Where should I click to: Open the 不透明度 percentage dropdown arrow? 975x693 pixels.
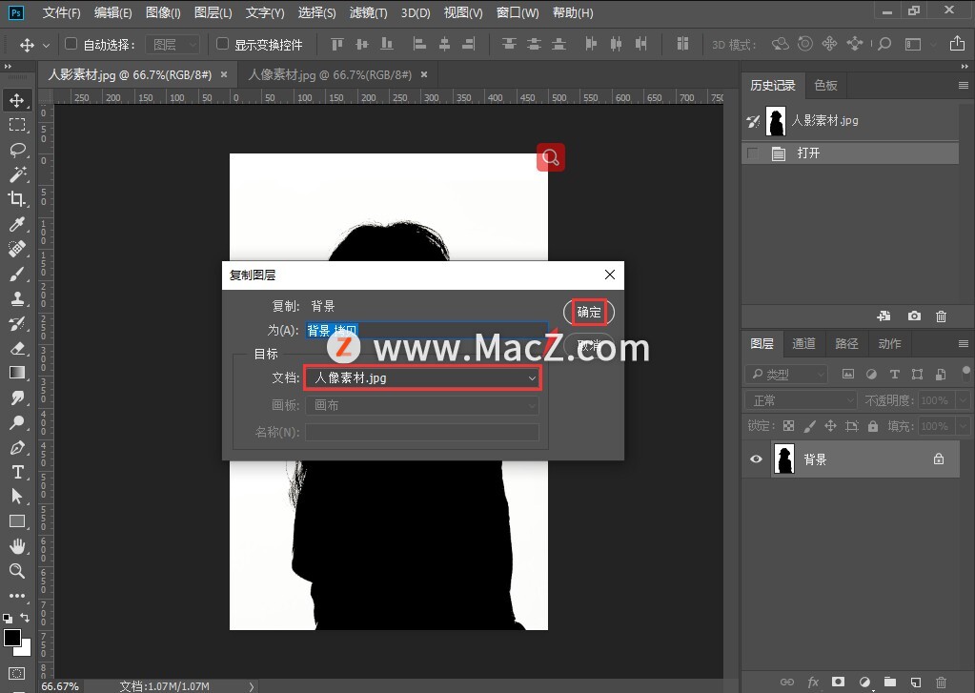tap(964, 400)
